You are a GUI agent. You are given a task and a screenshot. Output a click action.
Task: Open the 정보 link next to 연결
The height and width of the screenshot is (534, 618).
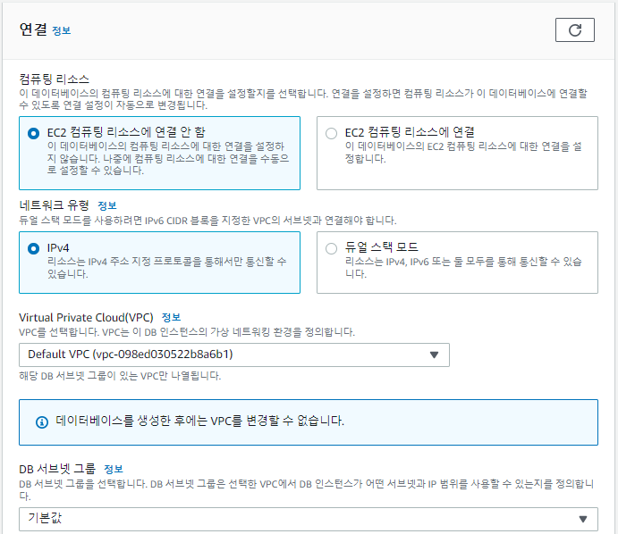coord(61,30)
